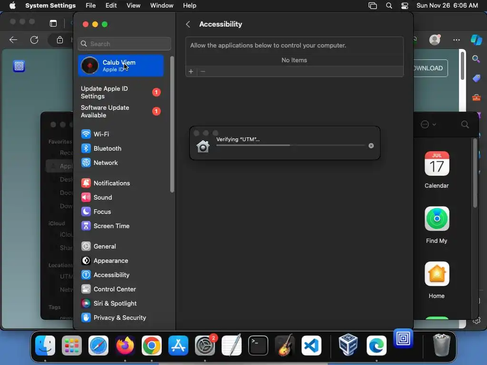Open Appearance settings
The height and width of the screenshot is (365, 487).
point(105,261)
